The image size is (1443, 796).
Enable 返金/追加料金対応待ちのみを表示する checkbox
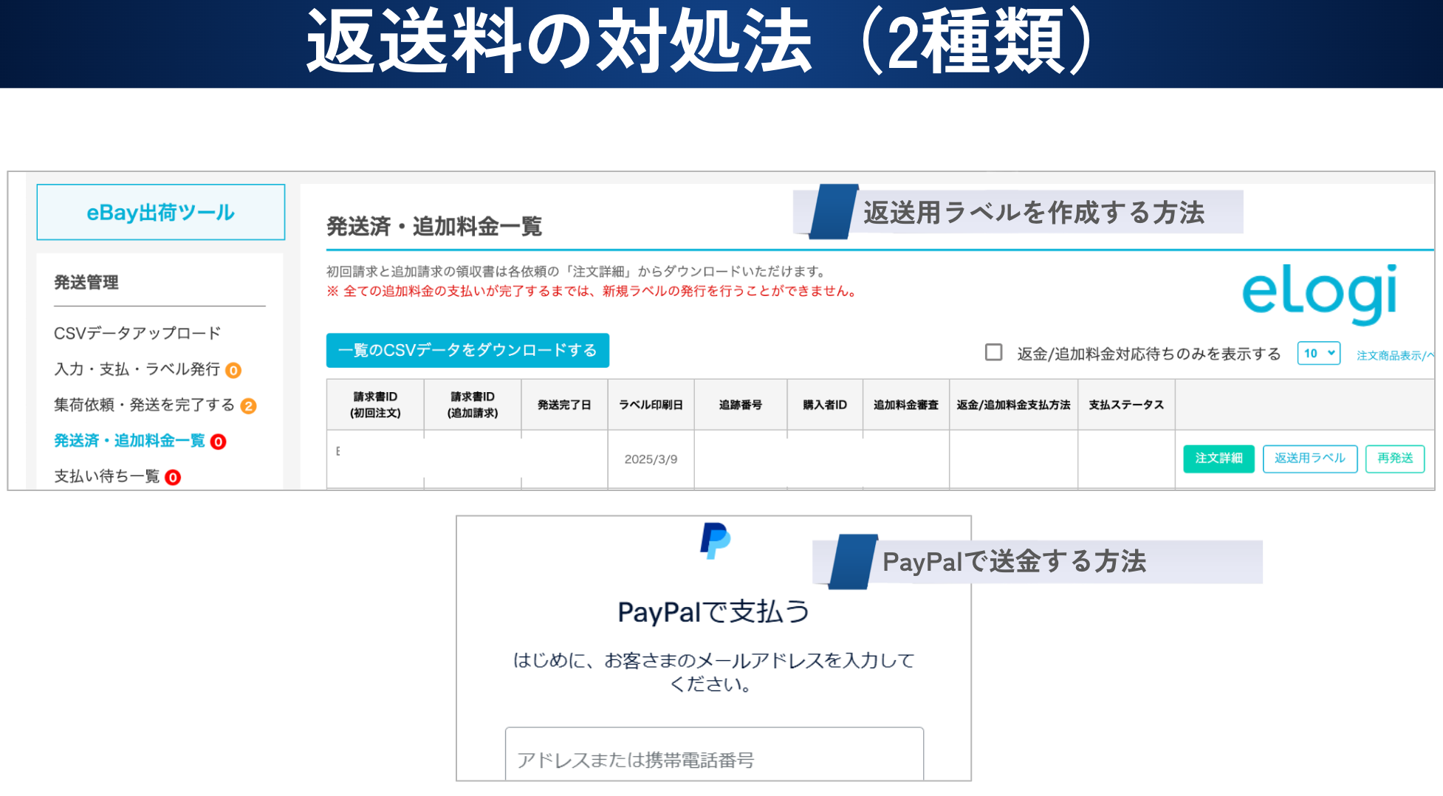(993, 353)
